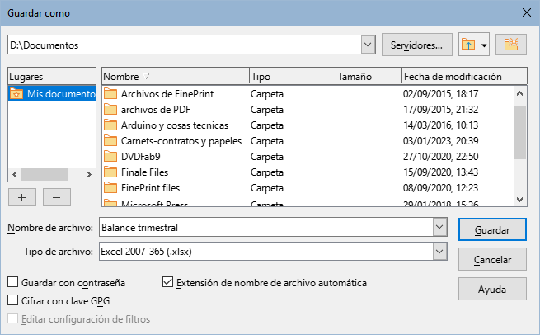This screenshot has height=335, width=540.
Task: Open the Tipo de archivo dropdown
Action: (439, 251)
